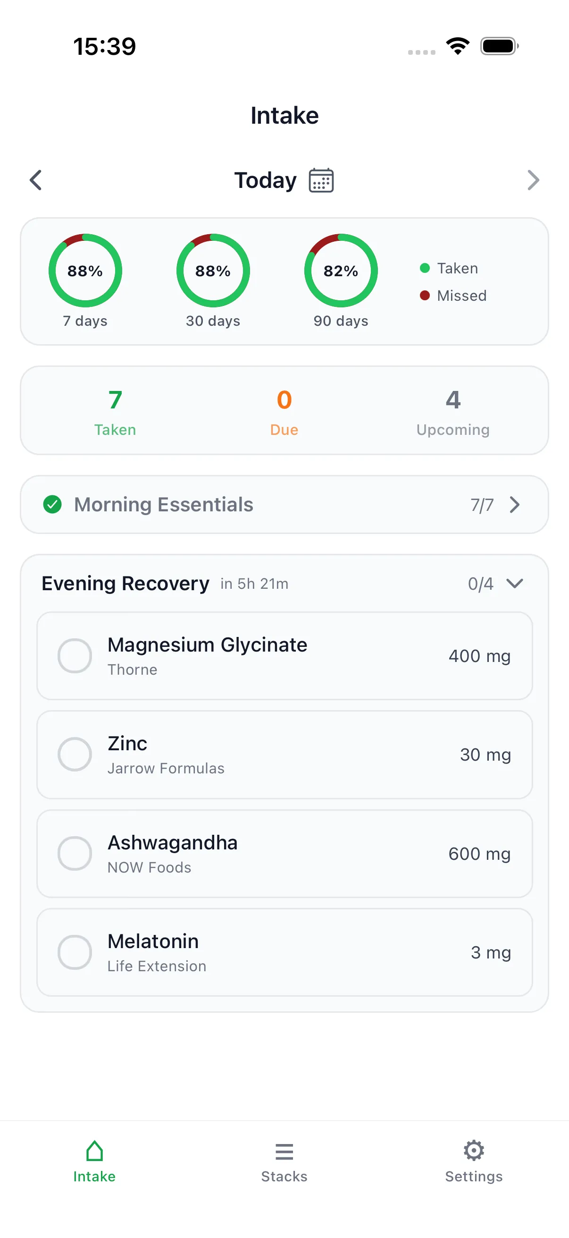569x1238 pixels.
Task: Tap the Intake home icon
Action: (94, 1152)
